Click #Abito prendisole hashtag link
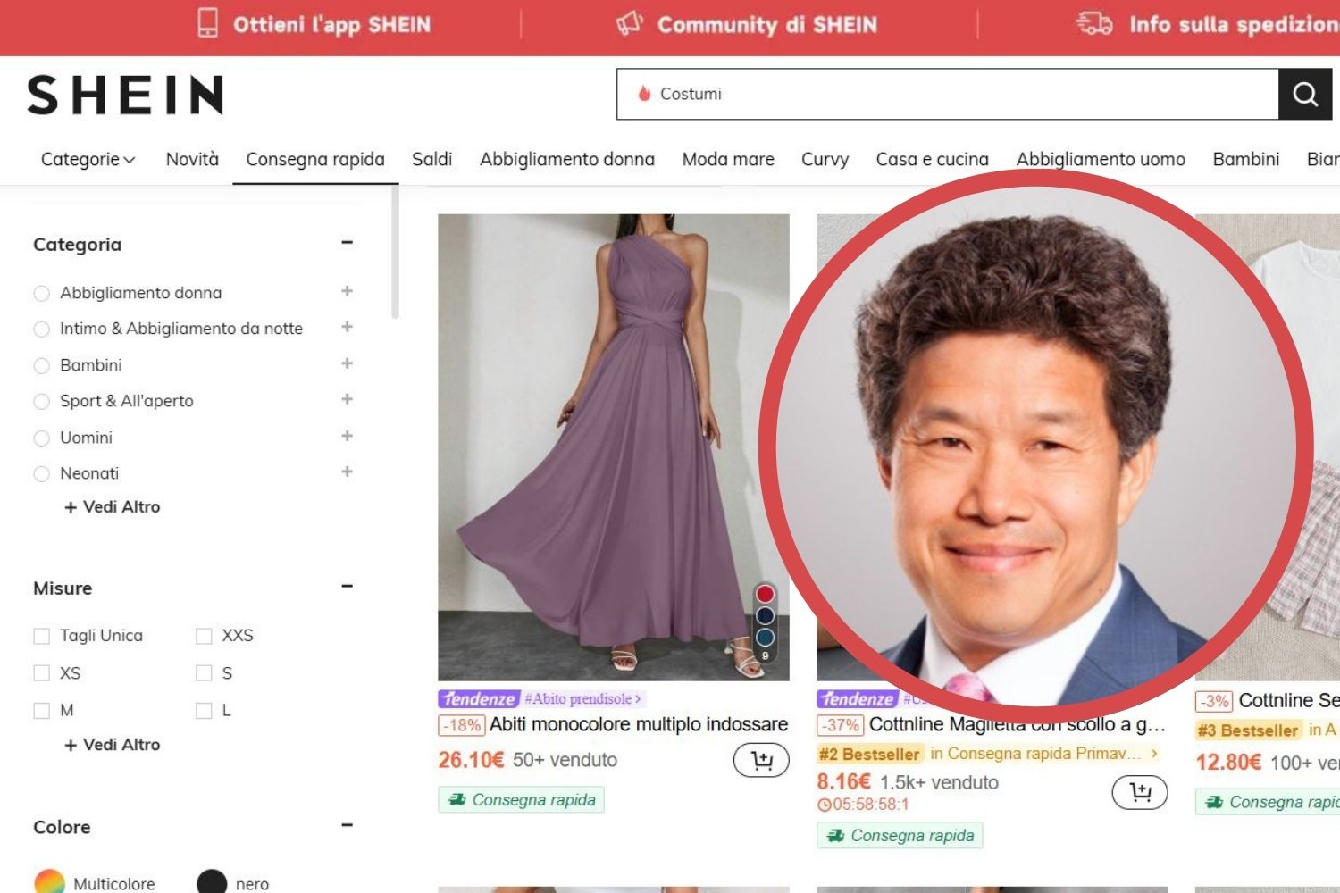This screenshot has height=893, width=1340. click(582, 699)
